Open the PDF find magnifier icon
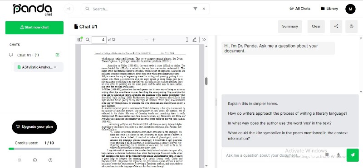The image size is (363, 168). 88,40
